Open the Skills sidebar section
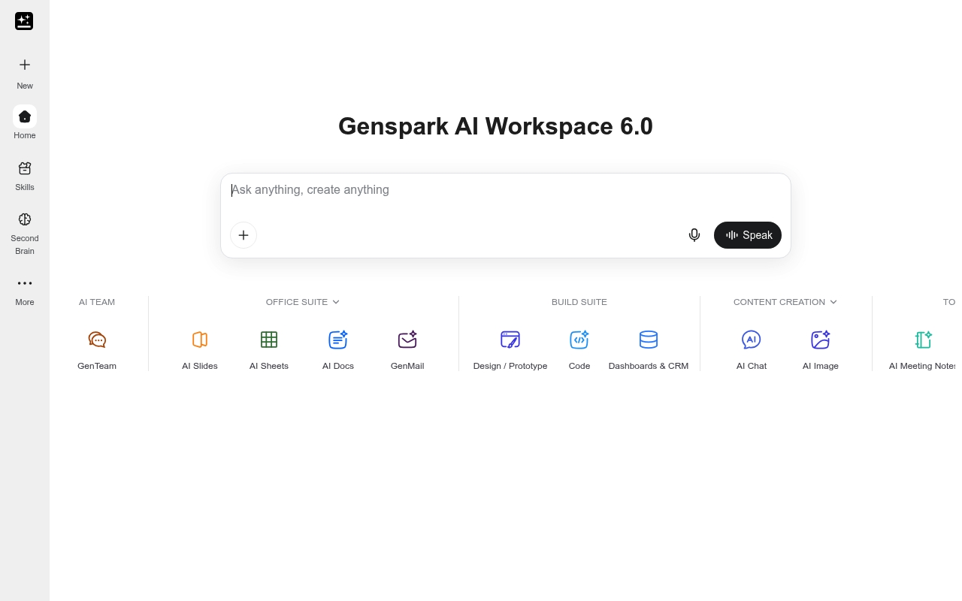This screenshot has width=962, height=601. [25, 175]
